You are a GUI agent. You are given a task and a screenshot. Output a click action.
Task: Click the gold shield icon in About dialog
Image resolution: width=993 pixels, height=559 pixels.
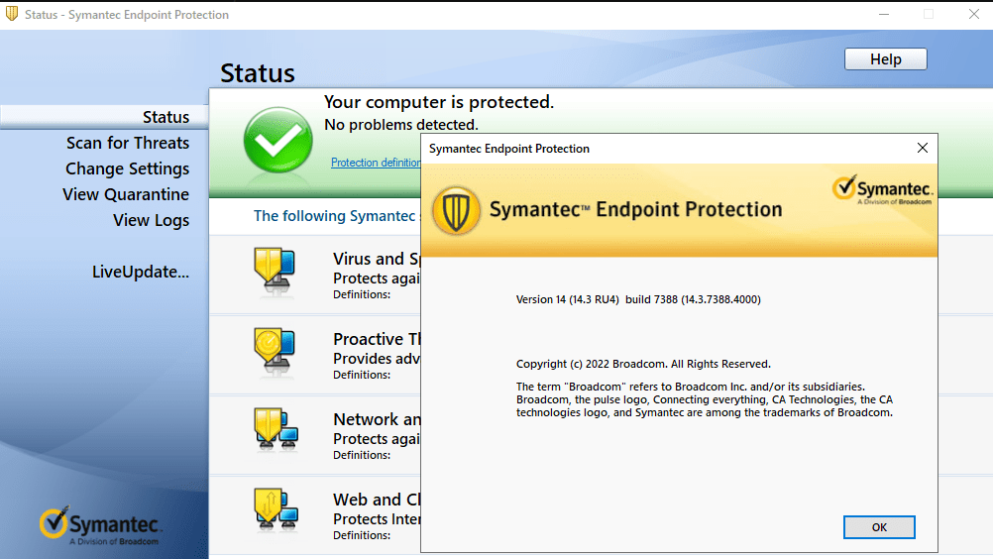(x=456, y=211)
